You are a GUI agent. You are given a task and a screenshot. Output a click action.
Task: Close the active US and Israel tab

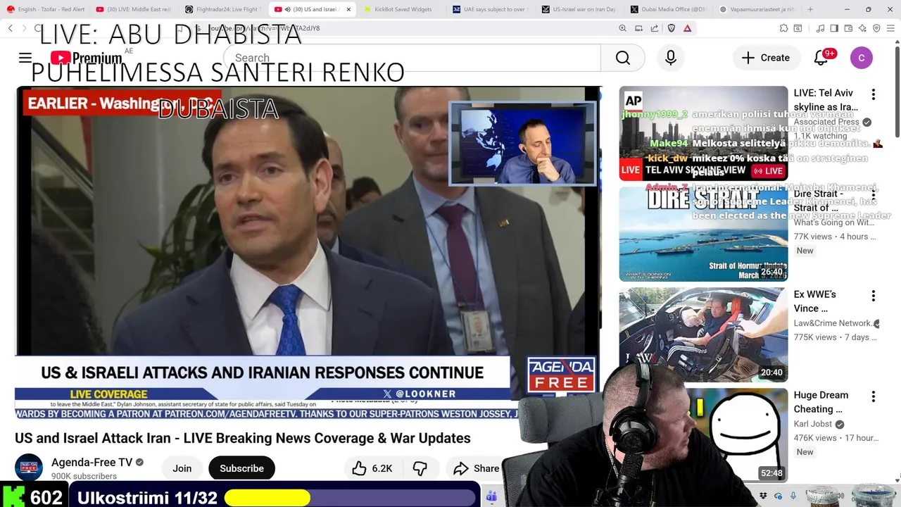[348, 9]
